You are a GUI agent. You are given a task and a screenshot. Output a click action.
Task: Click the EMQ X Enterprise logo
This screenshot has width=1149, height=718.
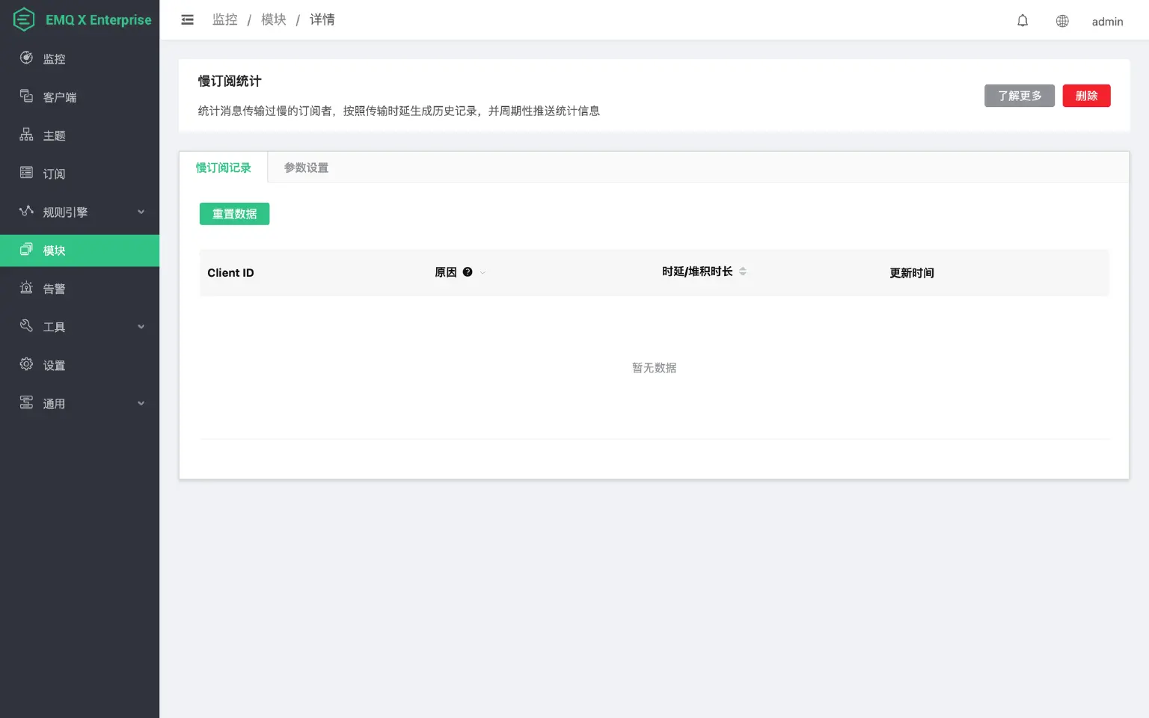tap(80, 19)
